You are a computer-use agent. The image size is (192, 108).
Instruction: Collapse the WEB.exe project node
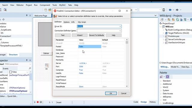(161, 27)
